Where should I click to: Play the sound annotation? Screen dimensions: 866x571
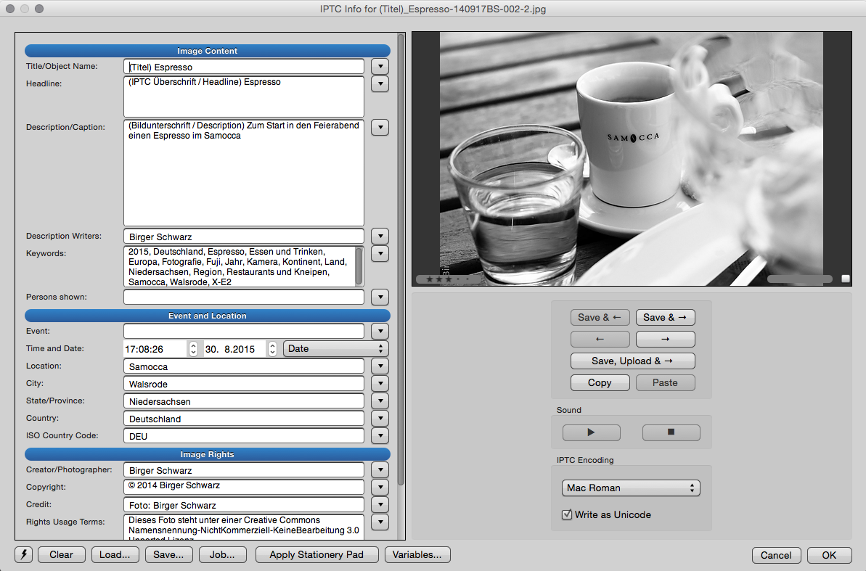tap(591, 433)
